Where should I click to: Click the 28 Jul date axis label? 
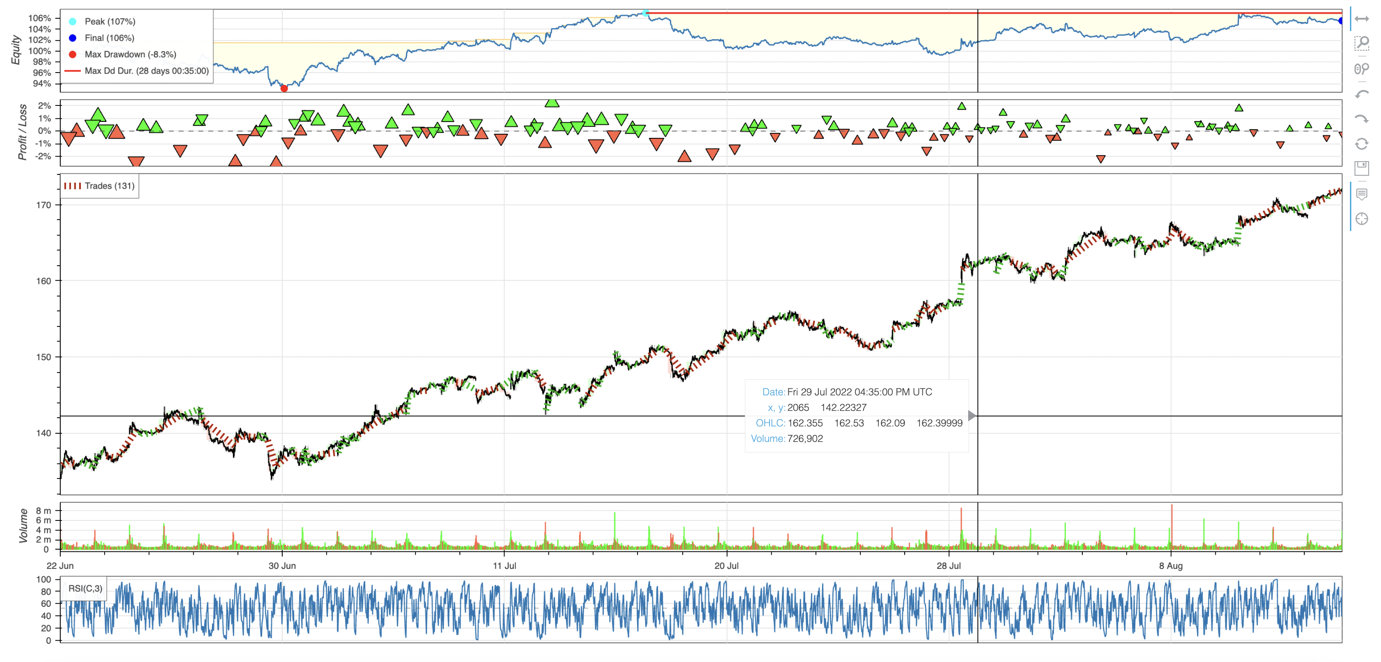click(x=949, y=566)
